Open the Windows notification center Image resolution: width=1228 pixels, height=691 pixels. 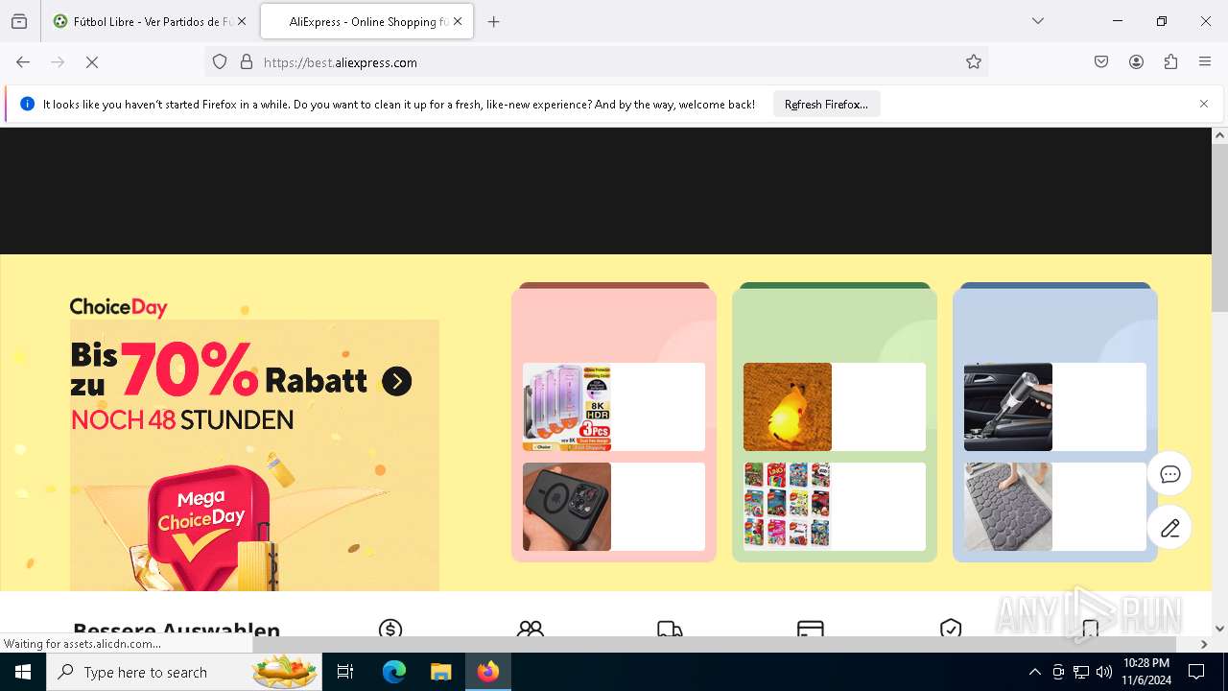1196,672
